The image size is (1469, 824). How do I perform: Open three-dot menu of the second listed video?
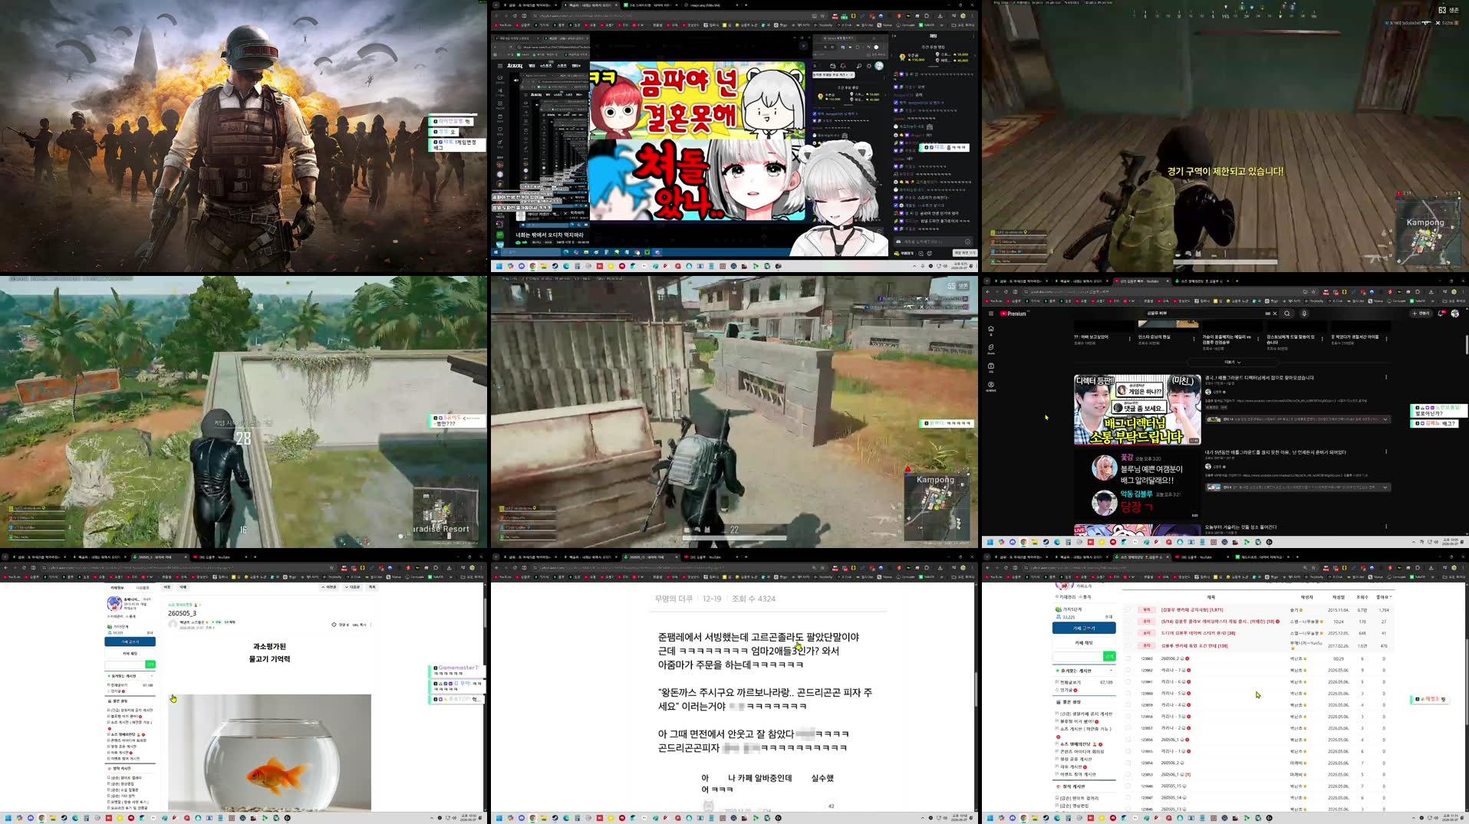pyautogui.click(x=1386, y=451)
